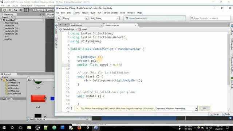Viewport: 233px width, 131px height.
Task: Open MonoDevelop Search menu
Action: [x=76, y=13]
